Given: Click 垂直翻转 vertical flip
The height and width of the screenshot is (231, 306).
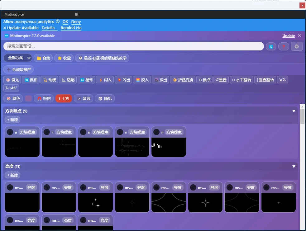Looking at the screenshot, I should (265, 80).
